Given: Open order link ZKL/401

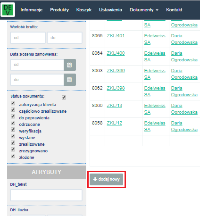Looking at the screenshot, I should tap(116, 36).
